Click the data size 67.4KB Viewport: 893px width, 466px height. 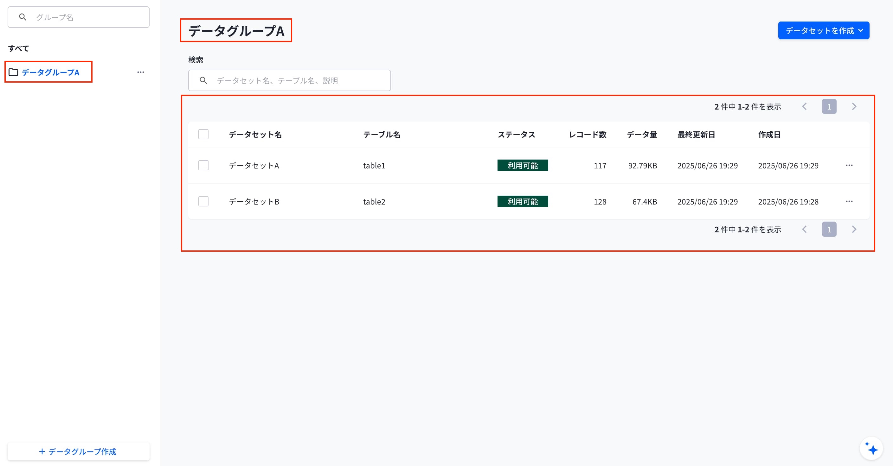645,201
